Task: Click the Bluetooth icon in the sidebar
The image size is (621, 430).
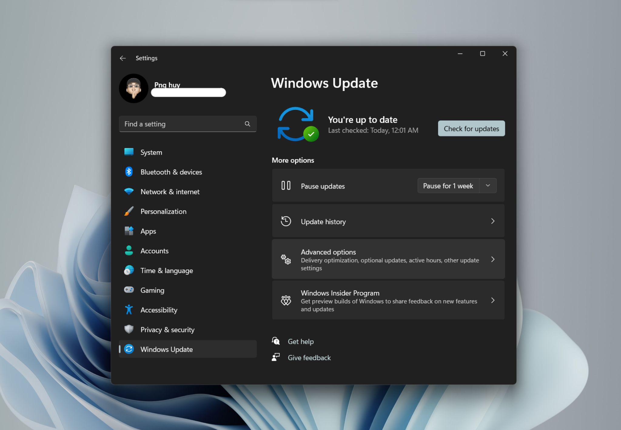Action: coord(129,172)
